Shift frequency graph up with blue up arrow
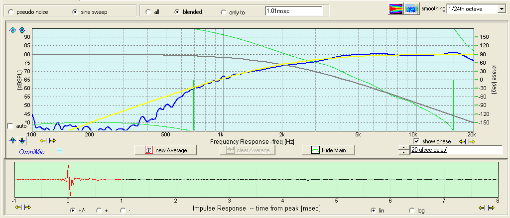This screenshot has height=218, width=510. click(13, 141)
